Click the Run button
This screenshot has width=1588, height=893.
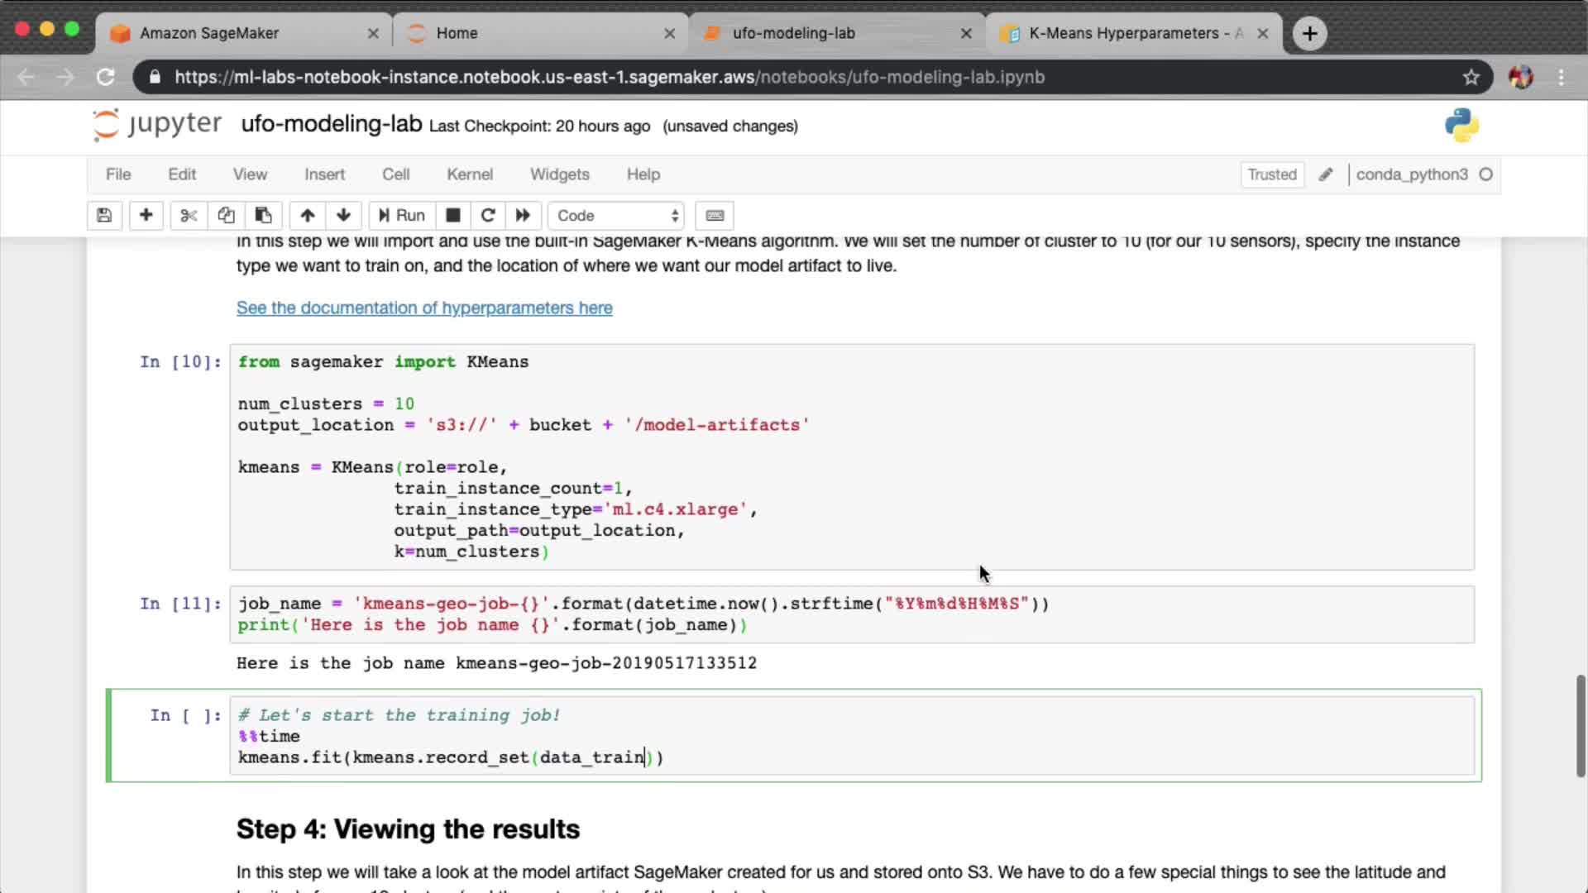402,216
